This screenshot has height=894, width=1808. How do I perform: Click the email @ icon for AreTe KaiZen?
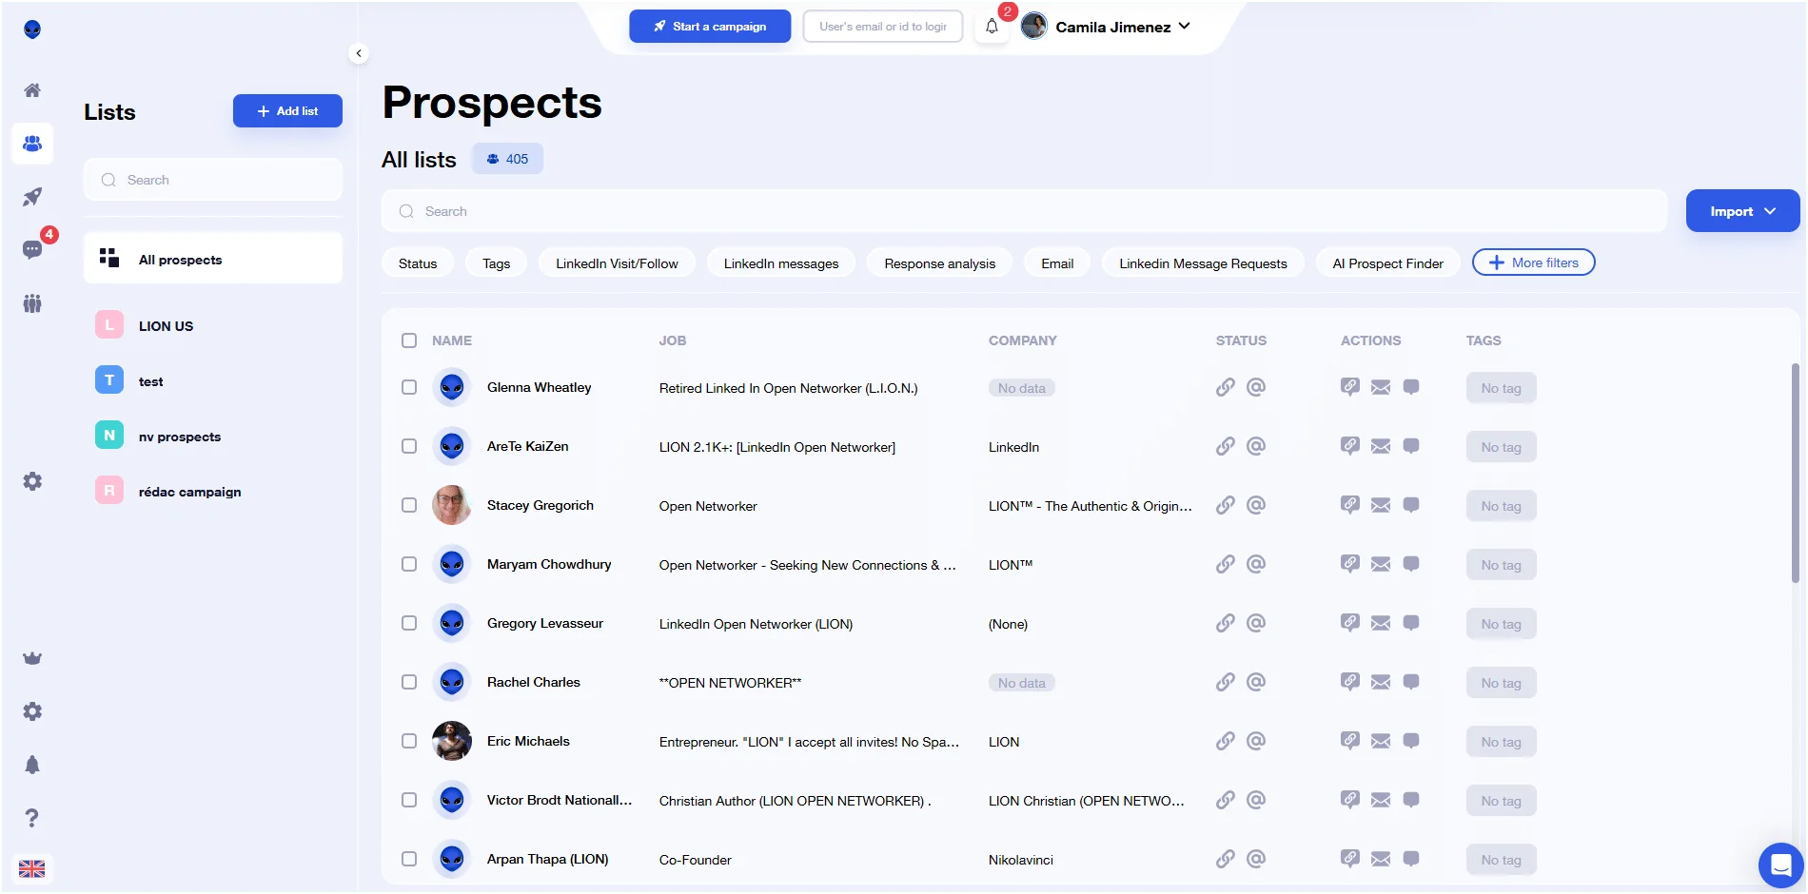1256,446
